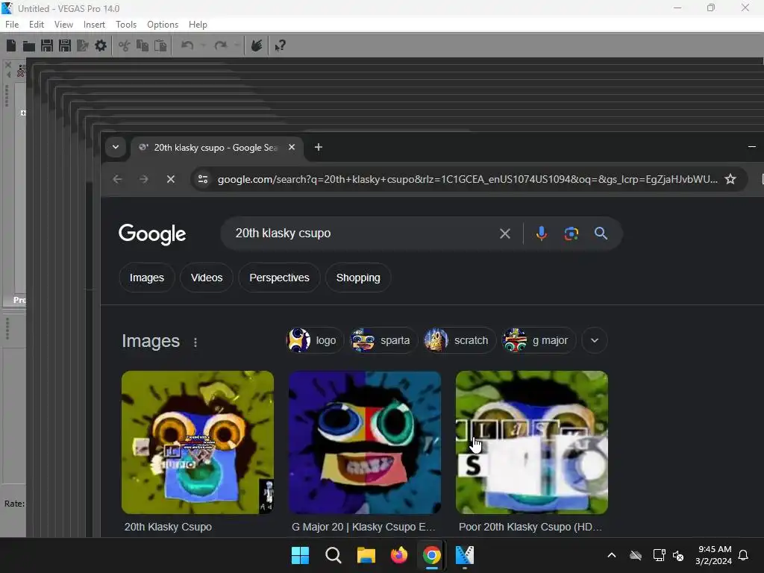Open a project with the folder icon

click(x=29, y=46)
